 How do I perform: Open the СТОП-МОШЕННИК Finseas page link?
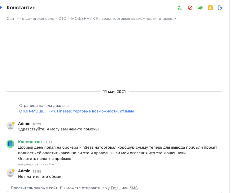click(77, 111)
